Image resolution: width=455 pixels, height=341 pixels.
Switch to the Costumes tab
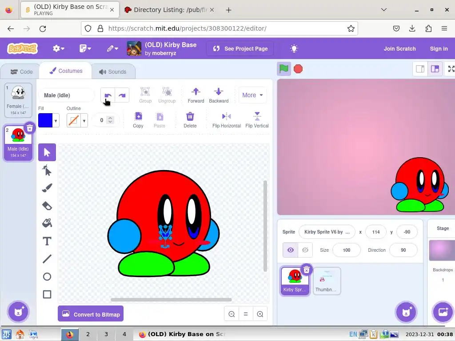[66, 71]
